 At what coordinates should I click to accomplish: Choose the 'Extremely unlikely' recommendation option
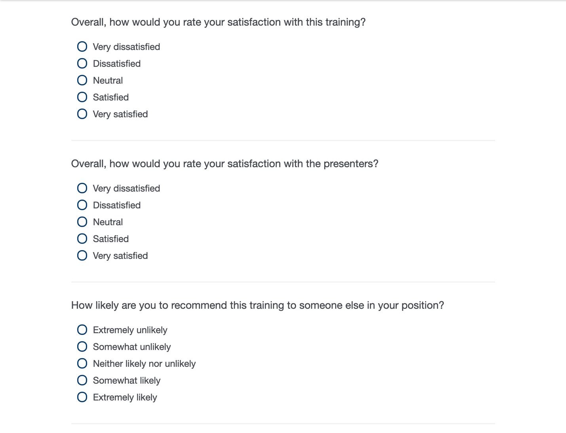click(x=82, y=330)
